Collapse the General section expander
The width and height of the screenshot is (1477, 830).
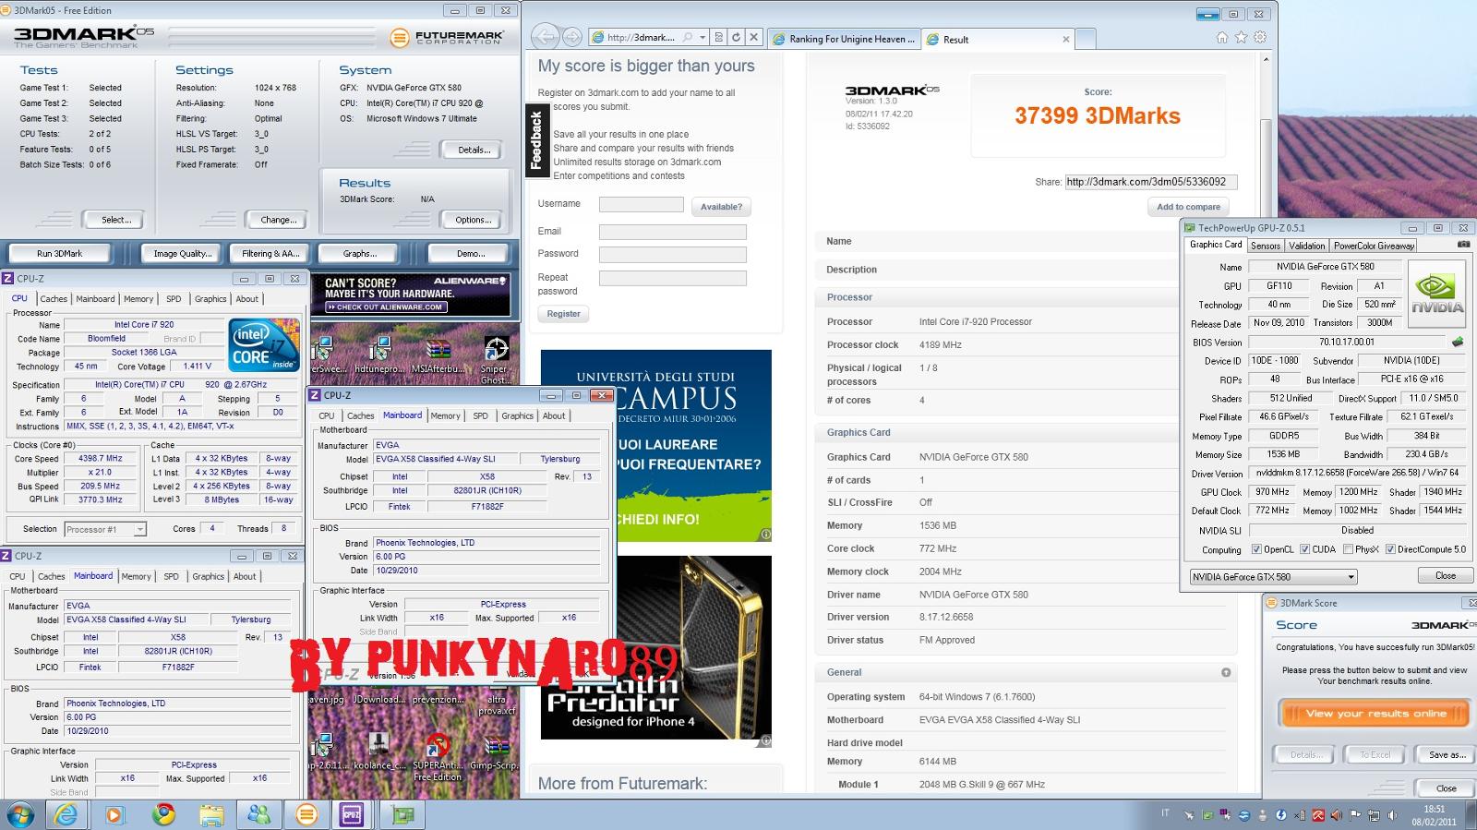(x=1226, y=672)
